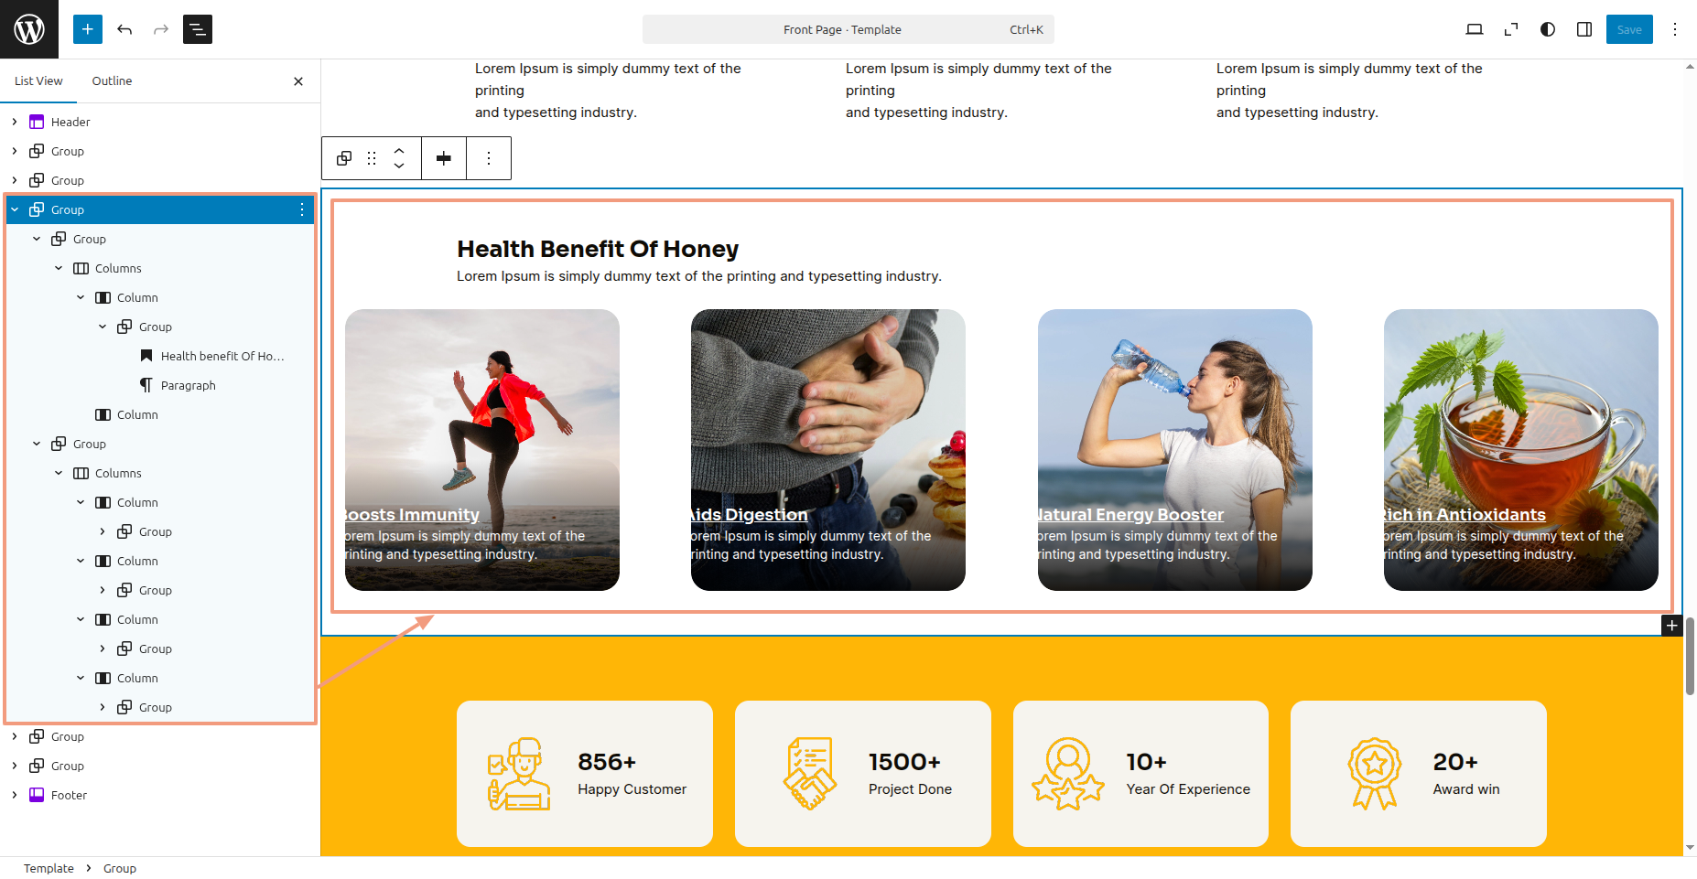Click the WordPress logo button
The image size is (1697, 879).
point(29,29)
